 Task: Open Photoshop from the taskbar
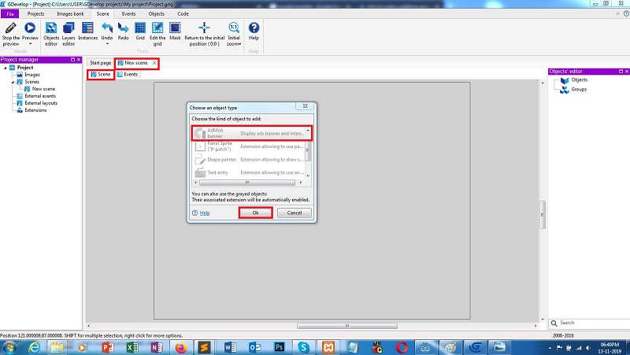coord(280,347)
